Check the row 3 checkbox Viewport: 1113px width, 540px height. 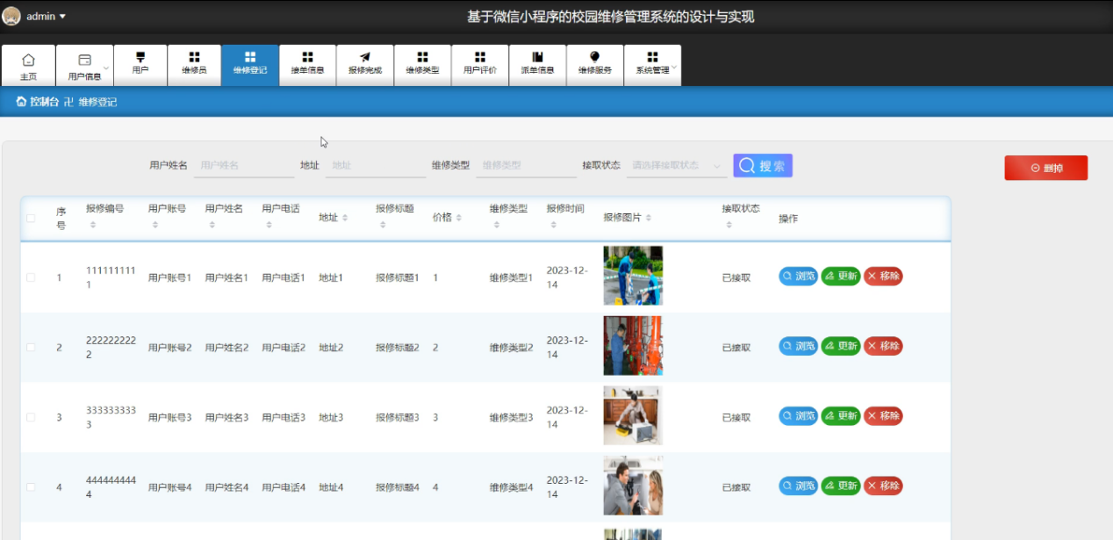[x=31, y=417]
